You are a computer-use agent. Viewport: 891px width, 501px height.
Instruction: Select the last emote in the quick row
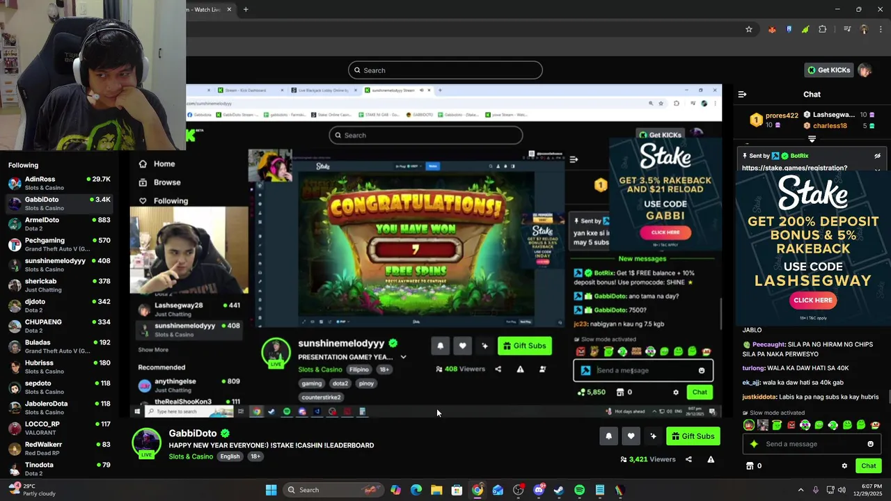pos(875,425)
